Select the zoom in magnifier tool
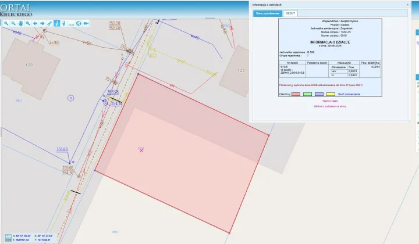419x244 pixels. [6, 23]
